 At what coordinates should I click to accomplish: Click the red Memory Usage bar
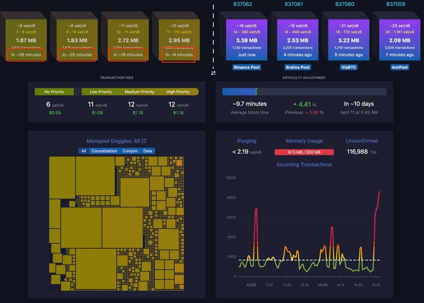pos(304,152)
